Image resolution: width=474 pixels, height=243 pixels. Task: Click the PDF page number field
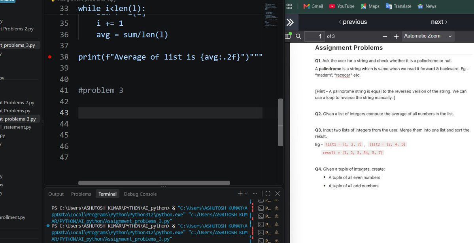314,36
